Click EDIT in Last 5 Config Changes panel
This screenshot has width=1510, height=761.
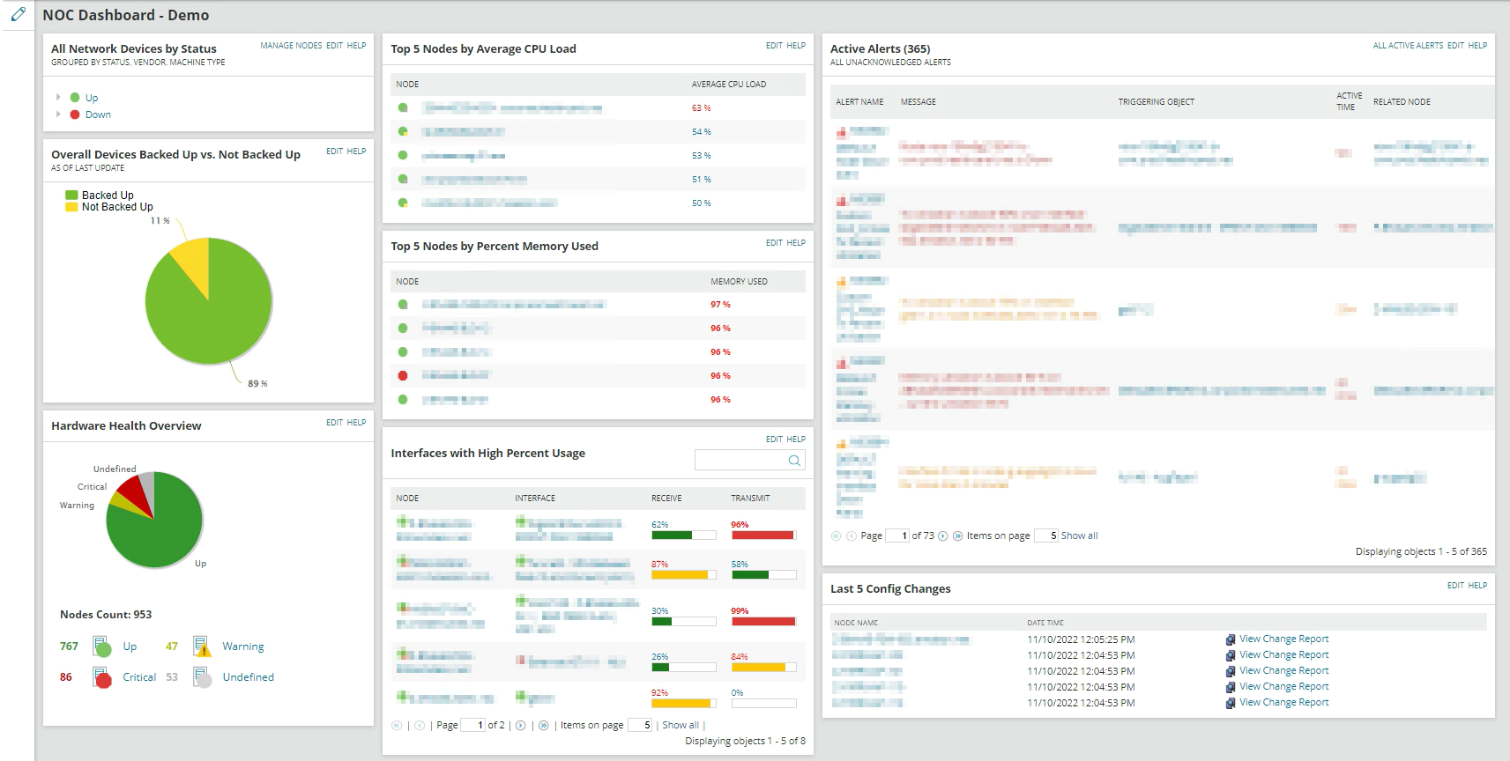tap(1455, 586)
